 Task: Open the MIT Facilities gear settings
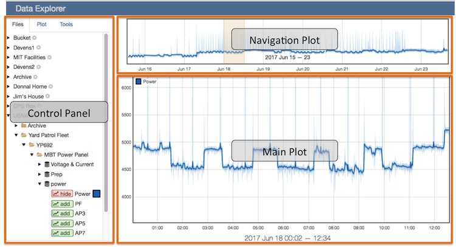point(49,57)
